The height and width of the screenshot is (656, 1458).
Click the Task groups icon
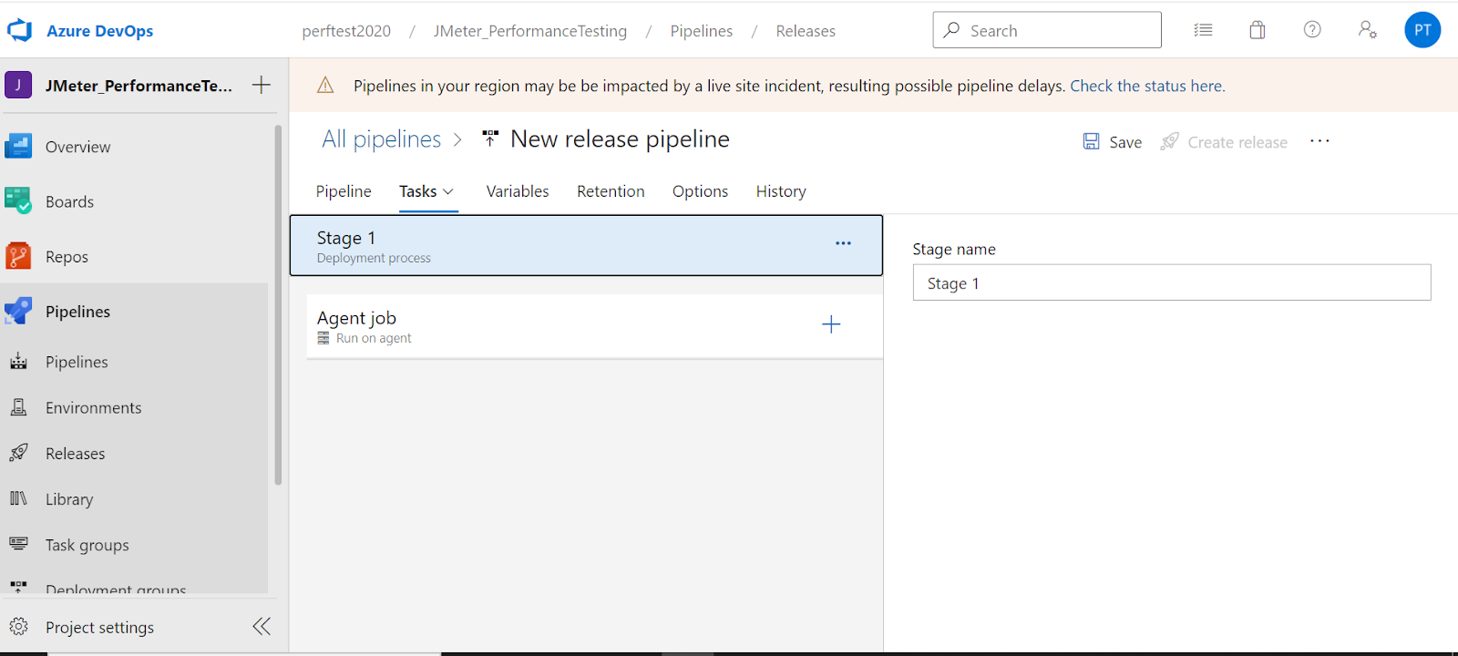[18, 544]
